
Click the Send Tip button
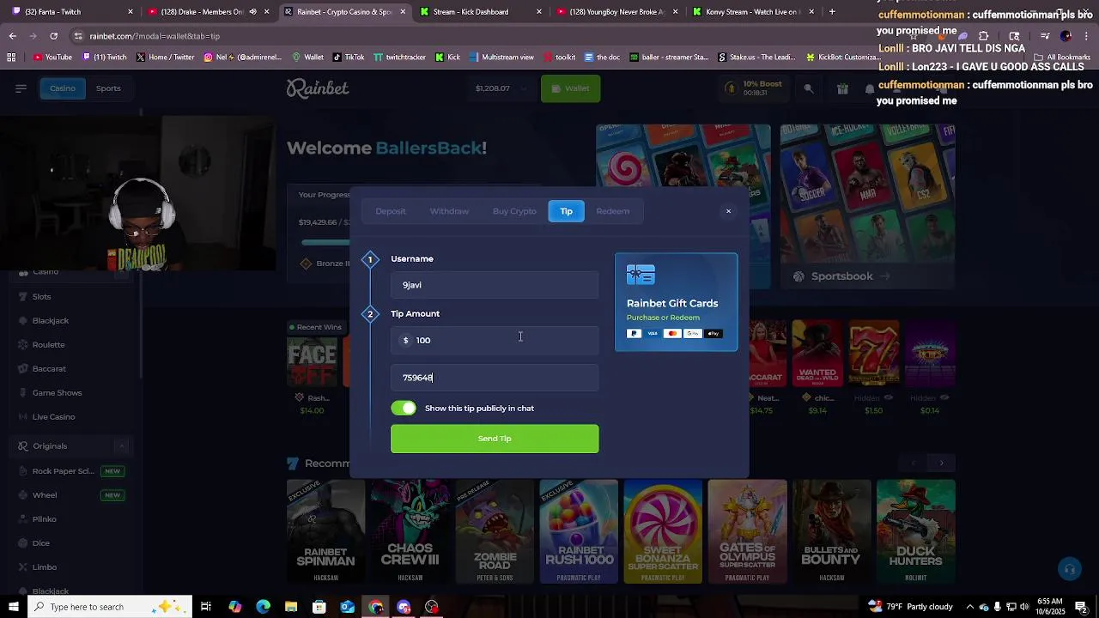[x=495, y=439]
